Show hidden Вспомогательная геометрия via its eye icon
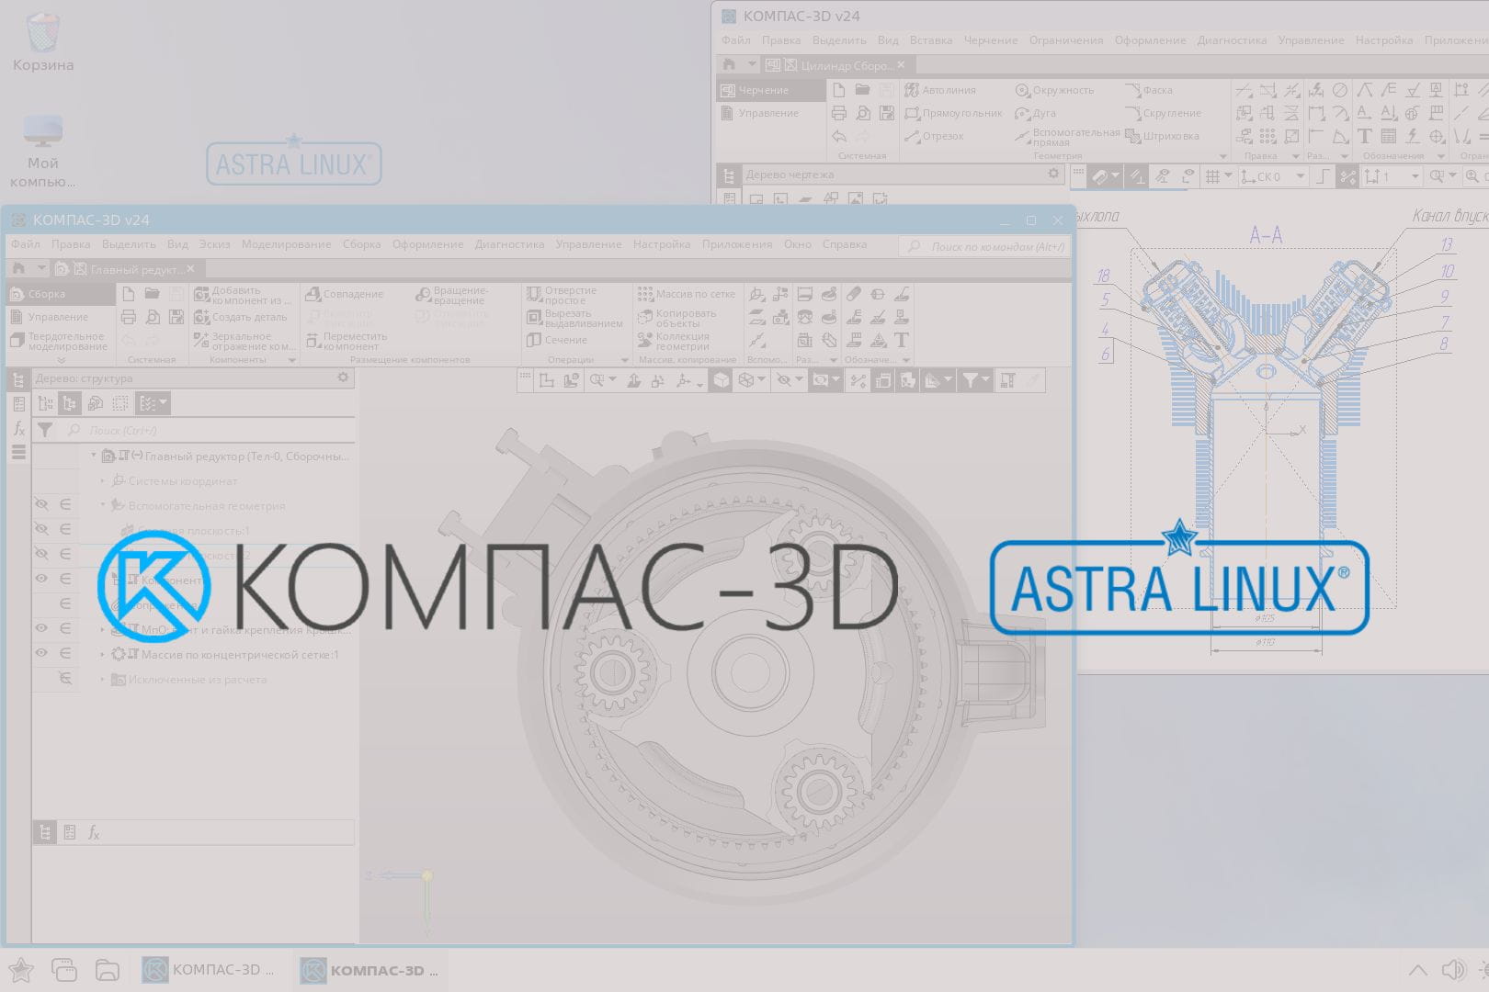This screenshot has width=1489, height=992. (41, 505)
